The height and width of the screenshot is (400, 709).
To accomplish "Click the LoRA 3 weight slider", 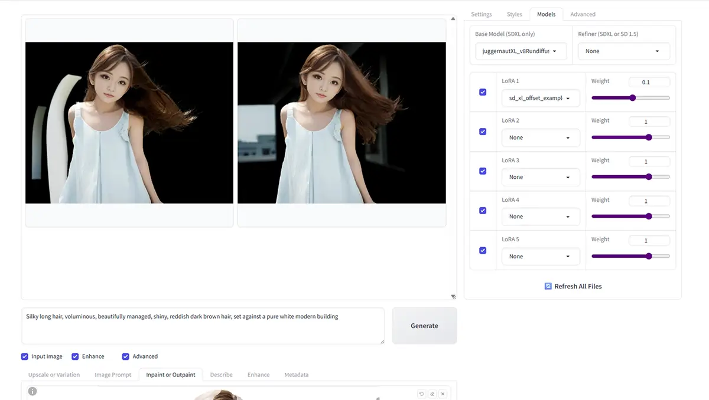I will (x=630, y=177).
